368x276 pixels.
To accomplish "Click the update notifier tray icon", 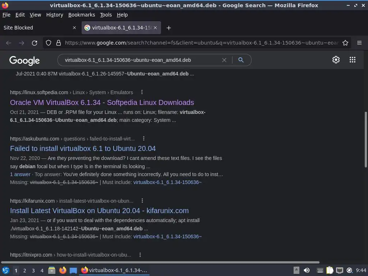I will coord(349,270).
